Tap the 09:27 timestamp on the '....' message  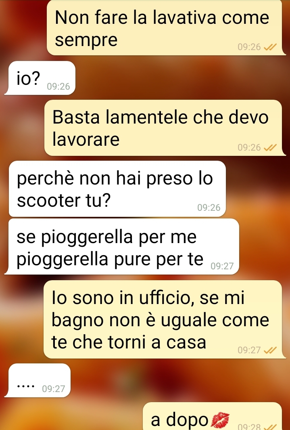tap(53, 389)
